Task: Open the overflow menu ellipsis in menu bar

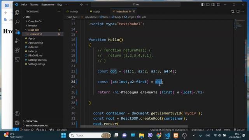Action: point(67,5)
